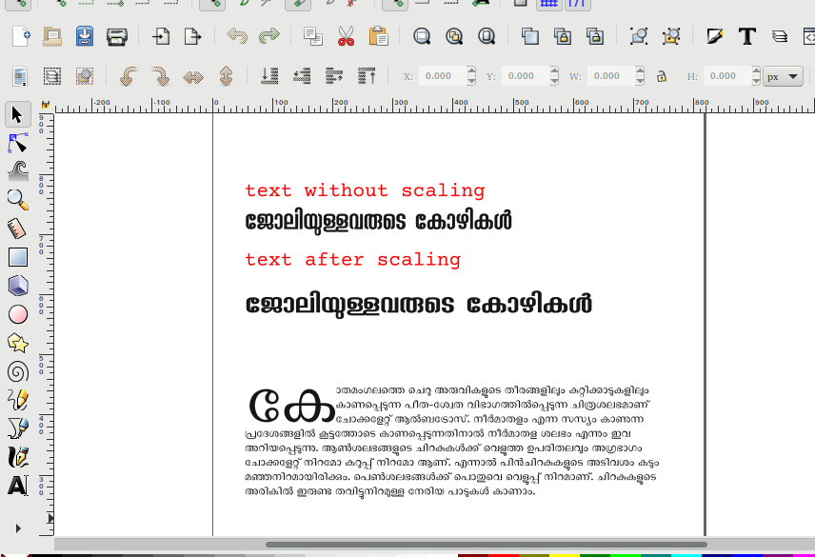Click the horizontal canvas scrollbar

coord(486,545)
